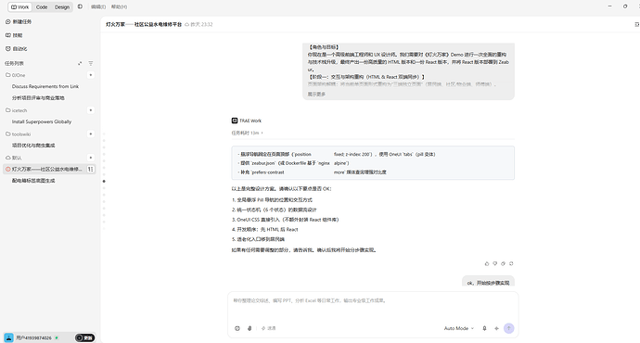The image size is (640, 343).
Task: Add a new task in icetech folder
Action: click(91, 110)
